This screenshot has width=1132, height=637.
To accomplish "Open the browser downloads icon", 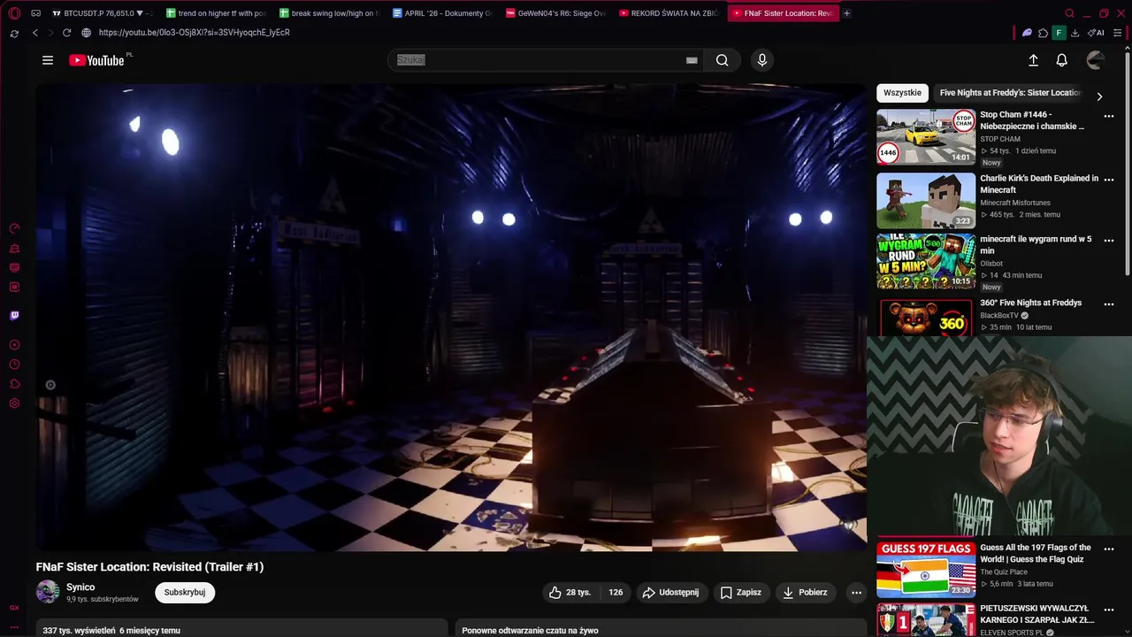I will click(x=1075, y=33).
